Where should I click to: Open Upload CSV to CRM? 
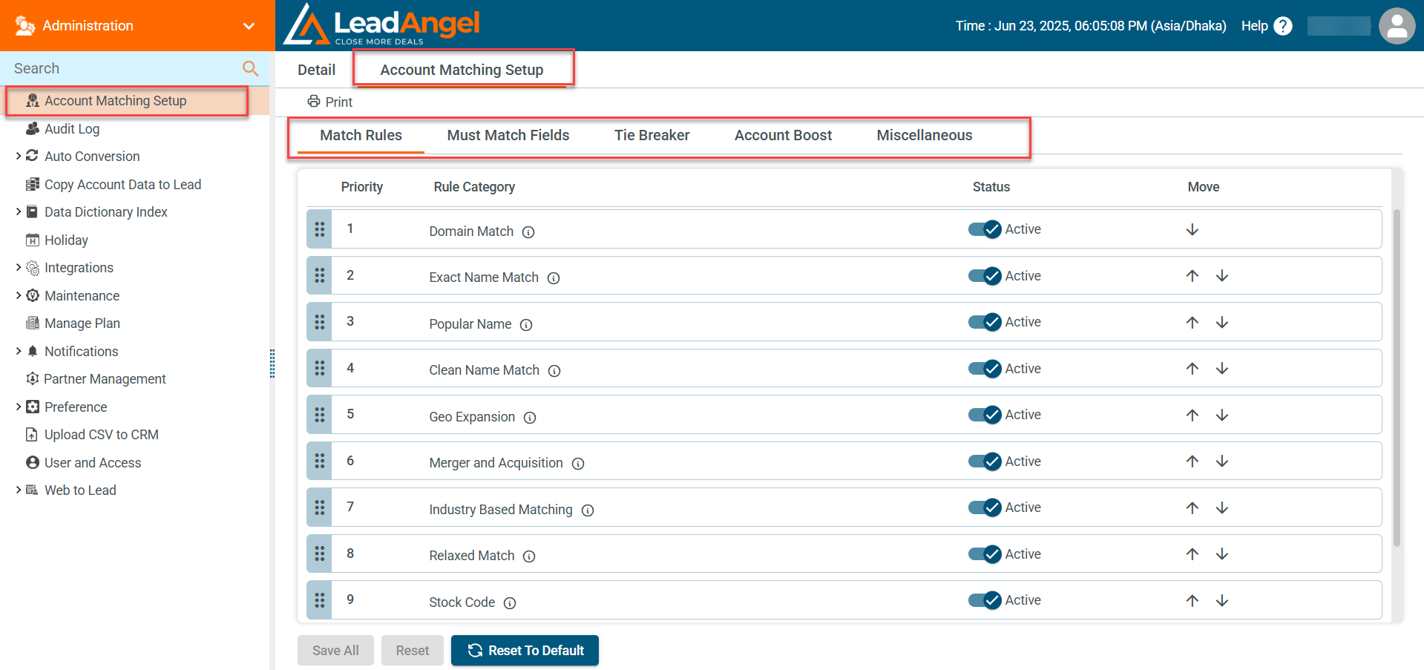coord(101,435)
